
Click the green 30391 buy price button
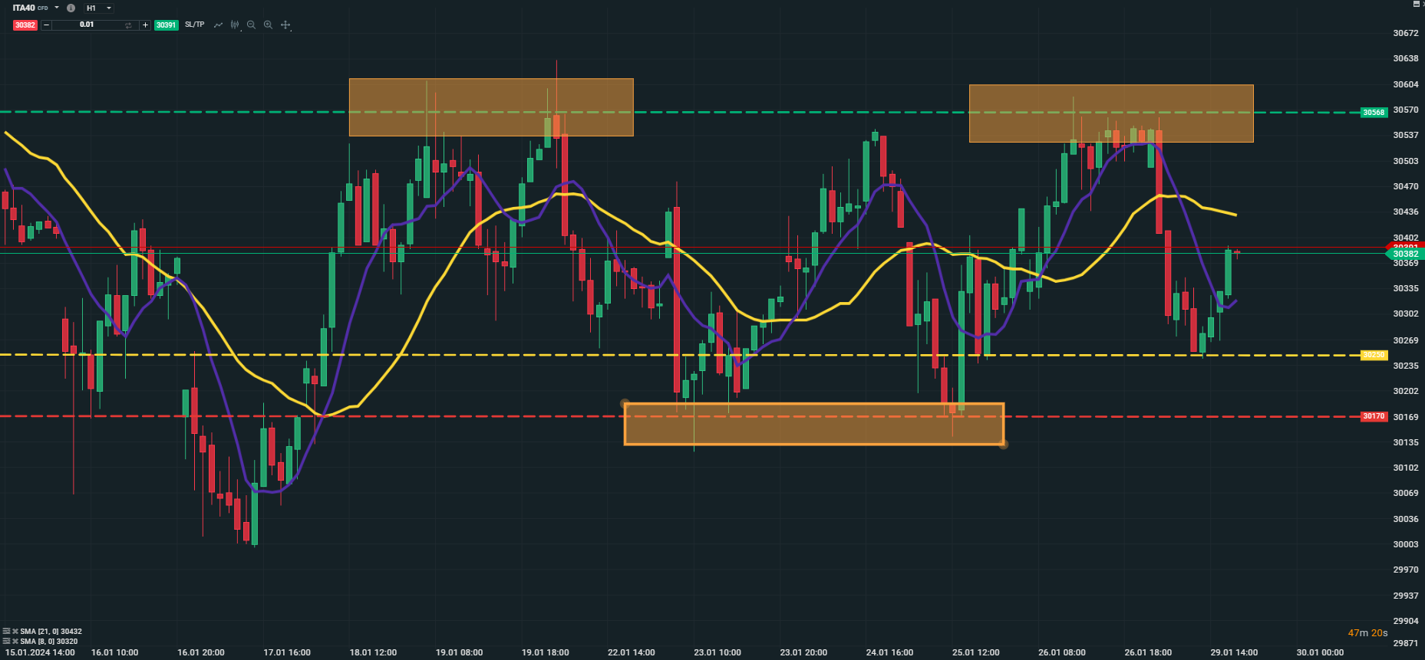pyautogui.click(x=166, y=25)
